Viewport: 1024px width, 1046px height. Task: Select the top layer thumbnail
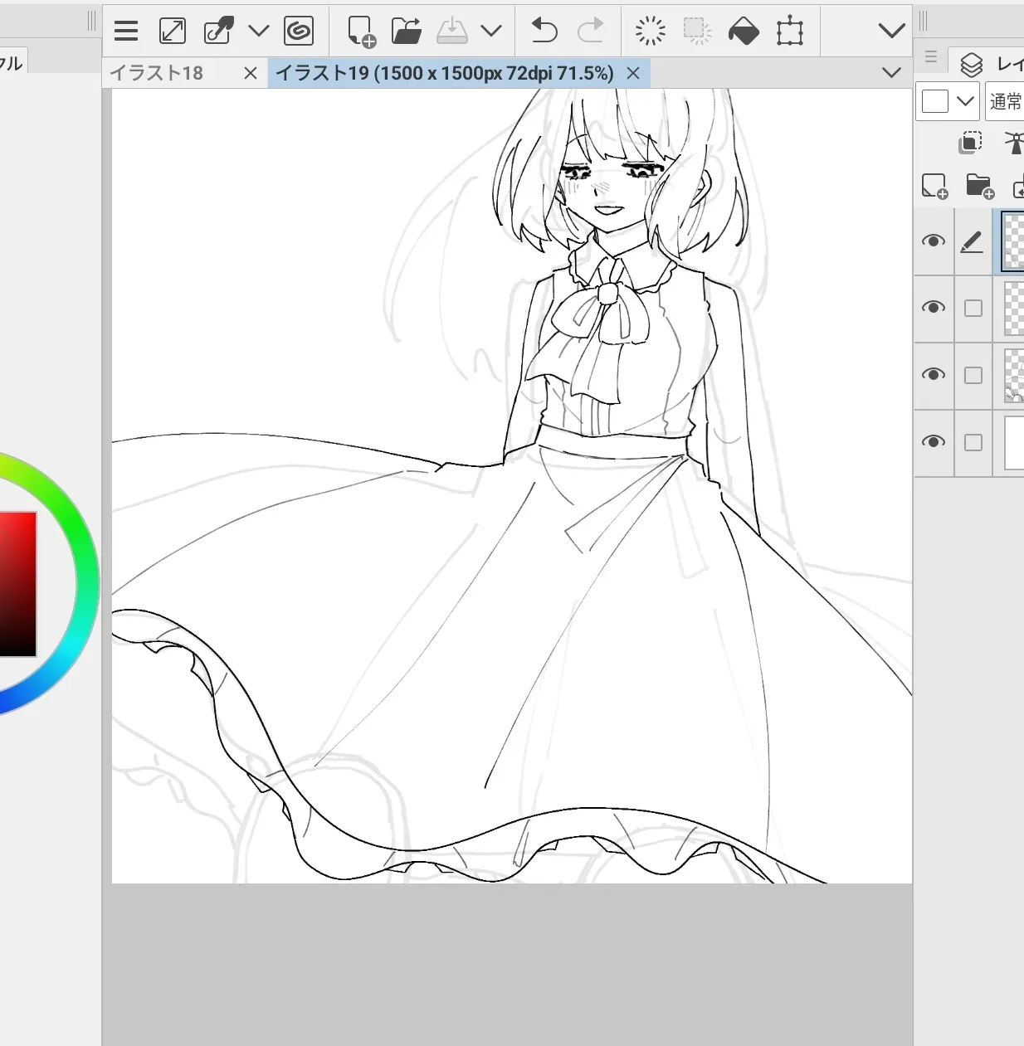click(1013, 241)
